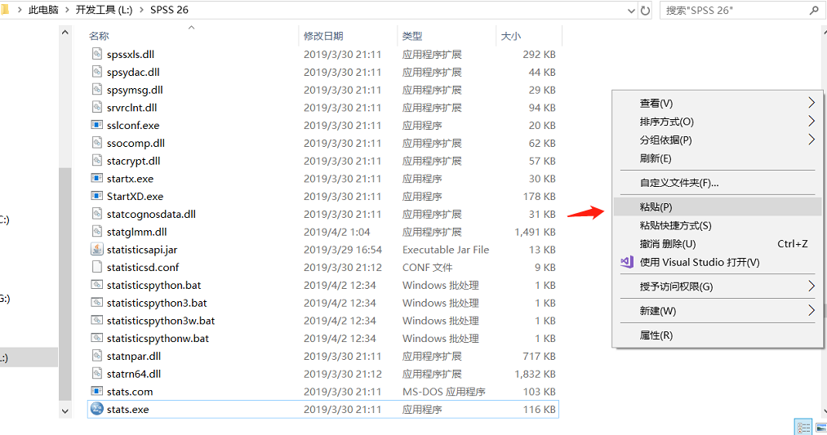Click the statglmm.dll file icon
Image resolution: width=827 pixels, height=435 pixels.
96,232
